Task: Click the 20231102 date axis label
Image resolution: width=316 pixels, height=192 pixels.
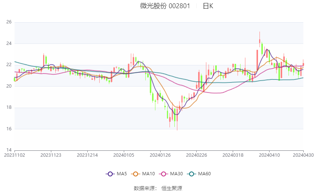Action: pyautogui.click(x=14, y=155)
